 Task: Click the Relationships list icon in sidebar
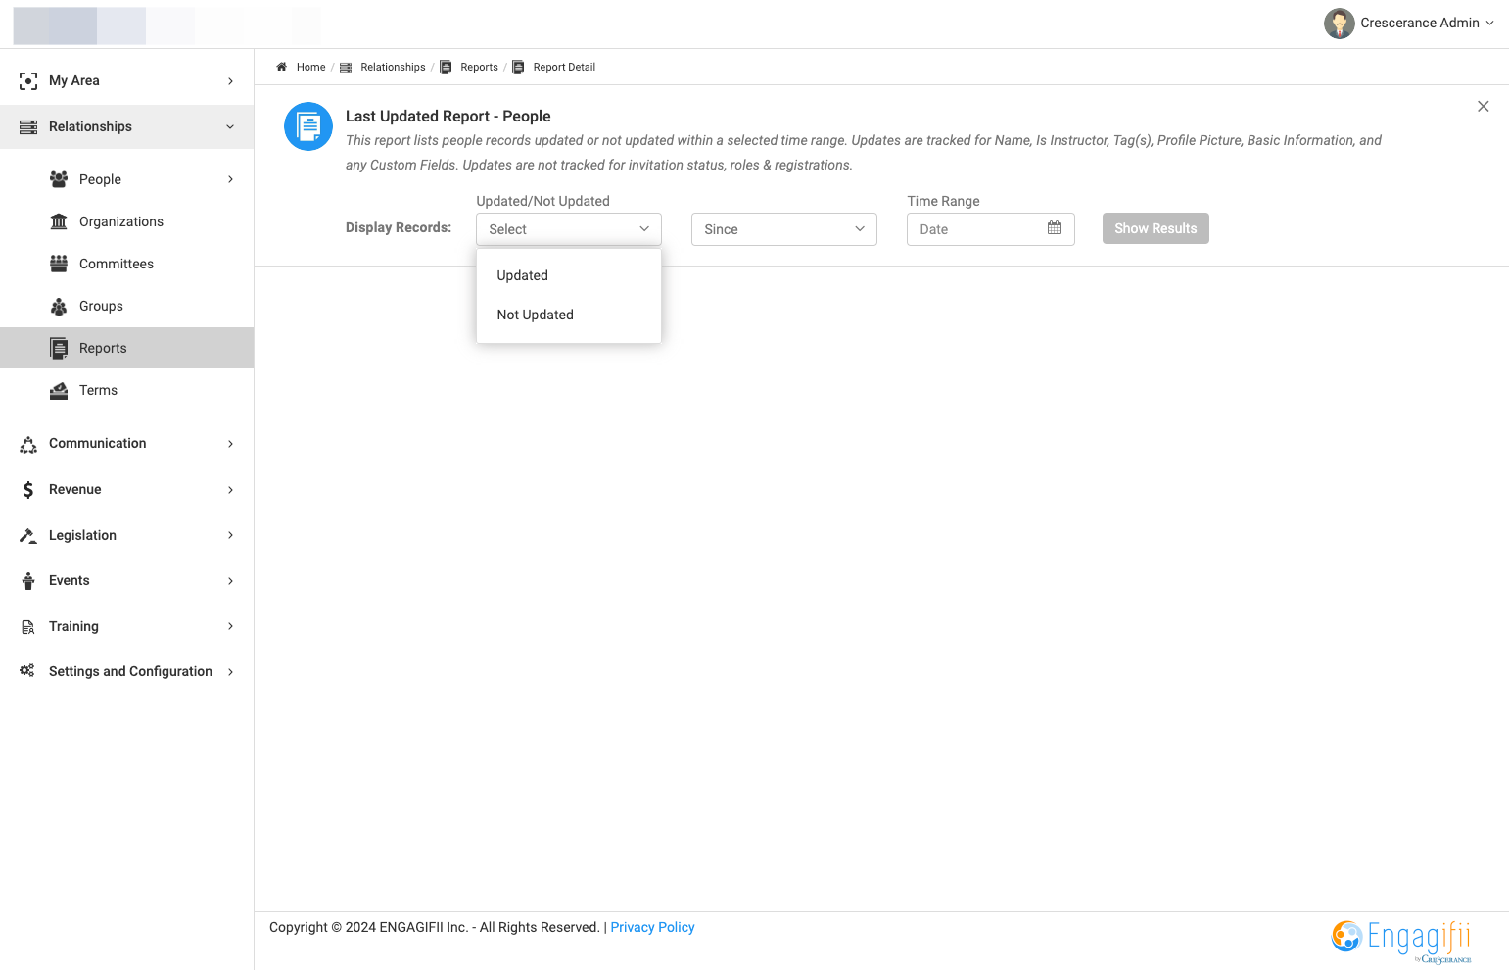[x=28, y=127]
